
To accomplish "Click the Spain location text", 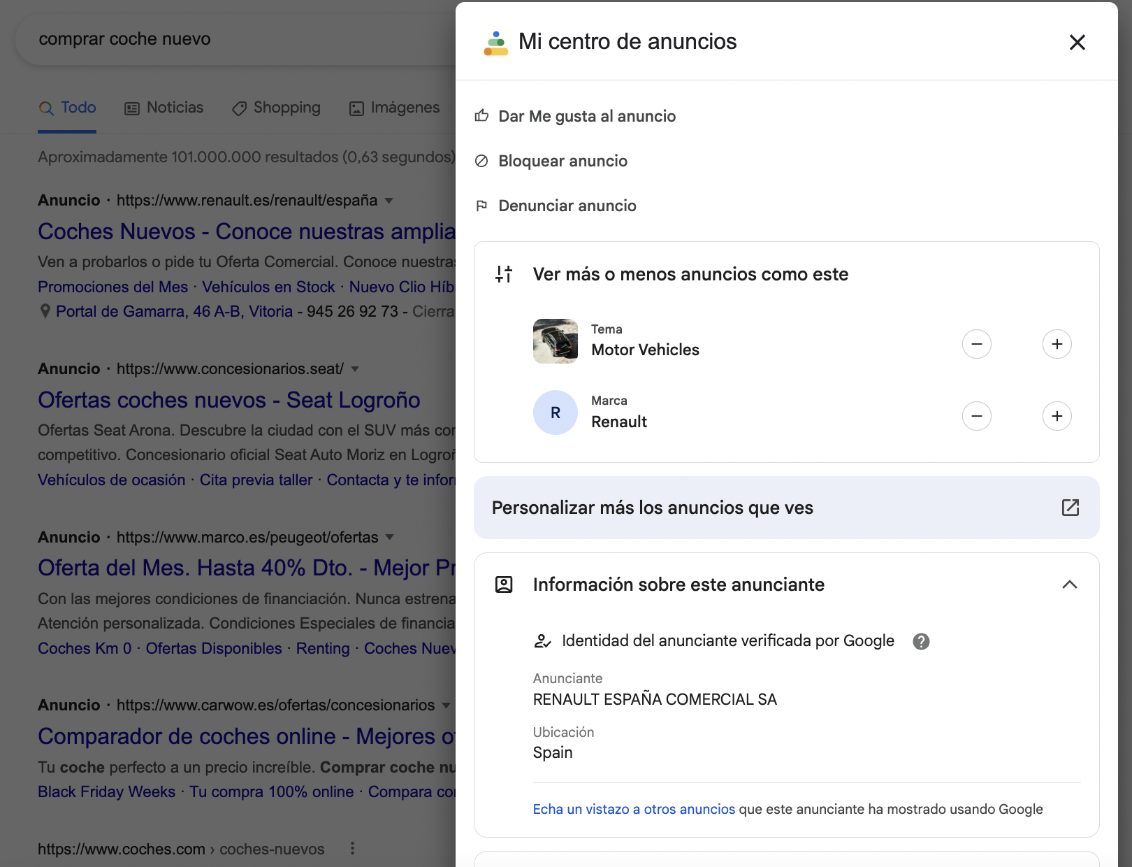I will pos(553,752).
